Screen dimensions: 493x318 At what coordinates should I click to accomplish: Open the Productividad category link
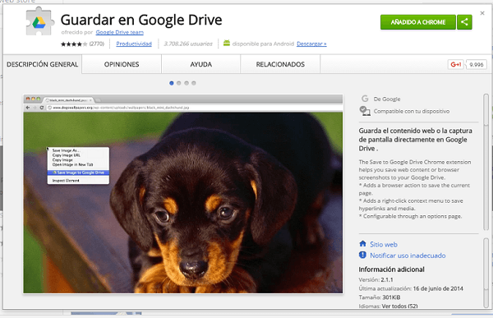[134, 44]
